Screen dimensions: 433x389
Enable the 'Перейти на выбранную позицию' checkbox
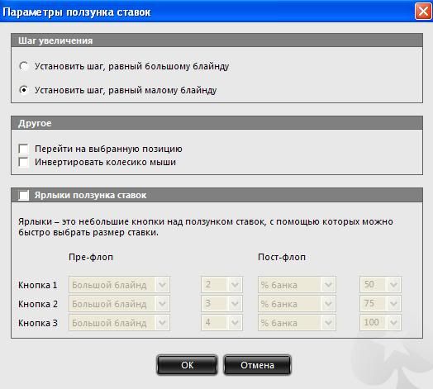point(23,149)
